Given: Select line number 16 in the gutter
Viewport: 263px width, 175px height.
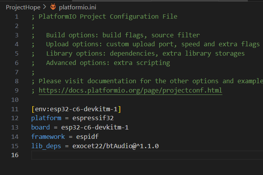Looking at the screenshot, I should (x=15, y=155).
